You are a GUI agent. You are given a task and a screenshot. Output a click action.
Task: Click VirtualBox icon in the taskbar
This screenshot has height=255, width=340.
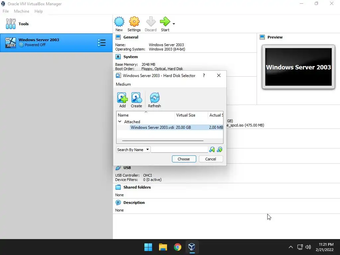(192, 247)
